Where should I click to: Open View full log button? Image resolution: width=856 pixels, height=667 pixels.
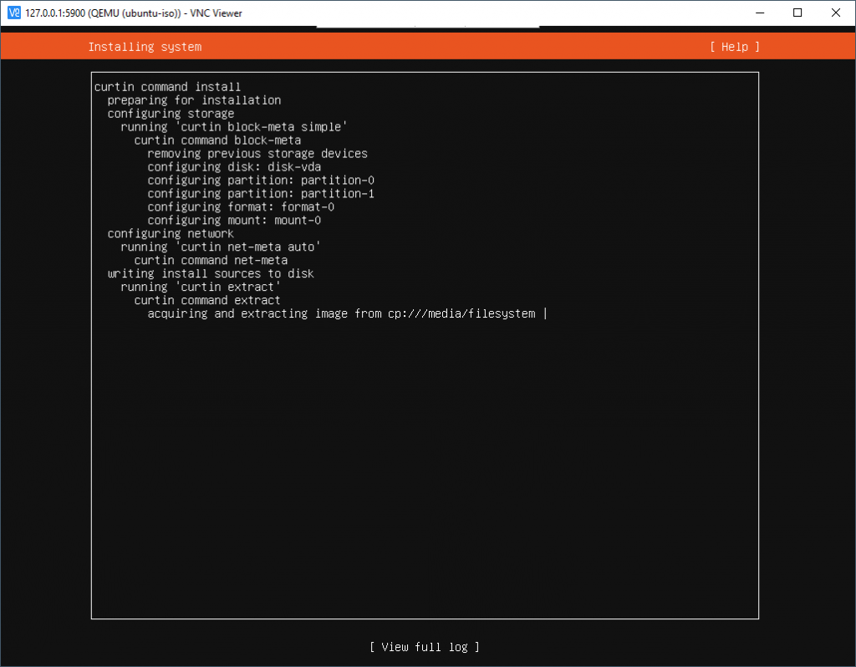click(424, 647)
